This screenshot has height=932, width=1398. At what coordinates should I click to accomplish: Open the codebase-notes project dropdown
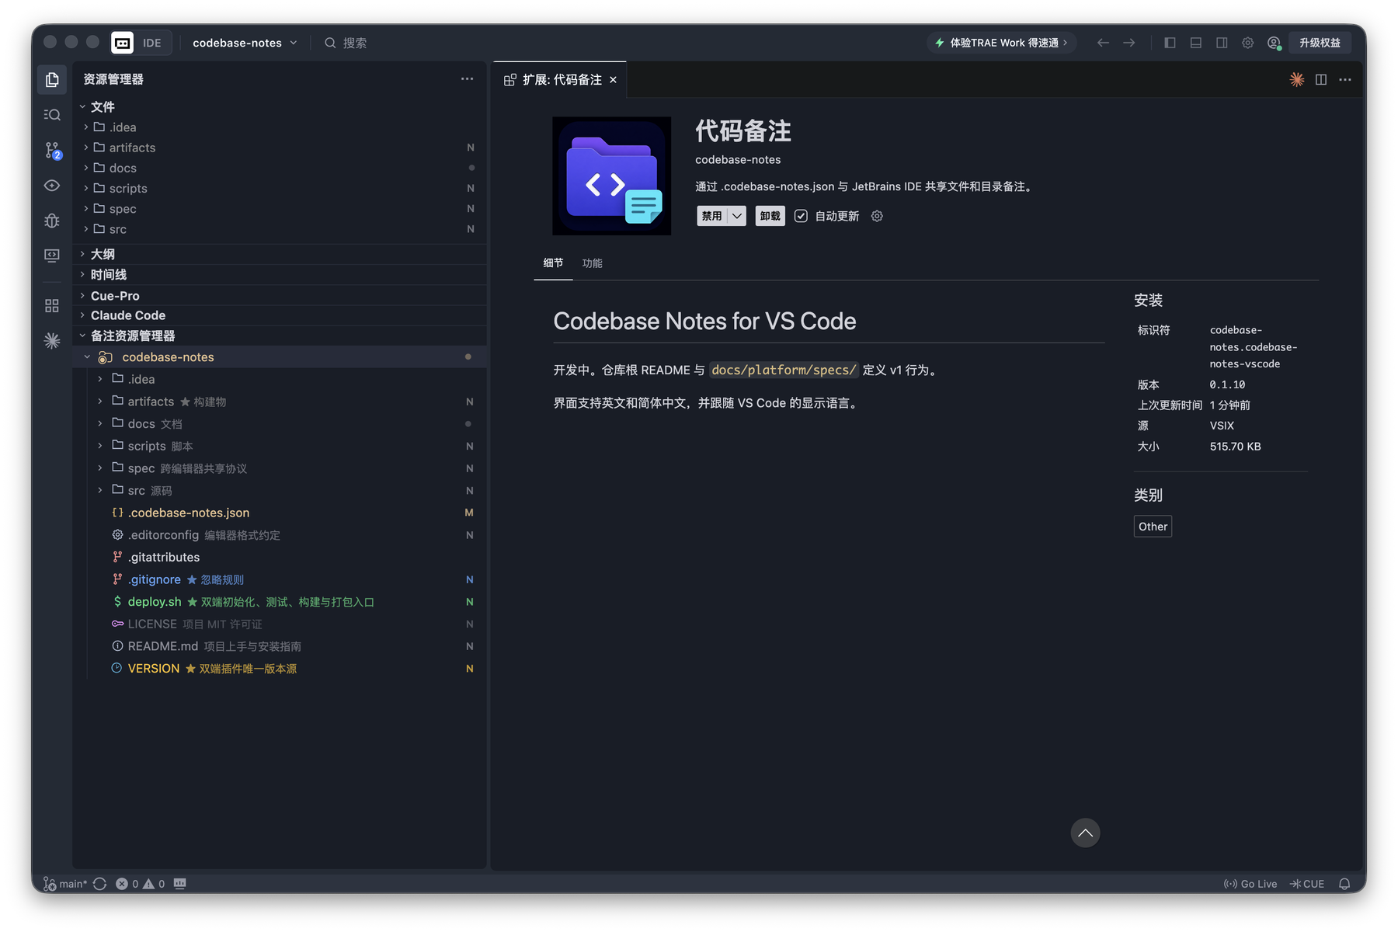pos(245,43)
